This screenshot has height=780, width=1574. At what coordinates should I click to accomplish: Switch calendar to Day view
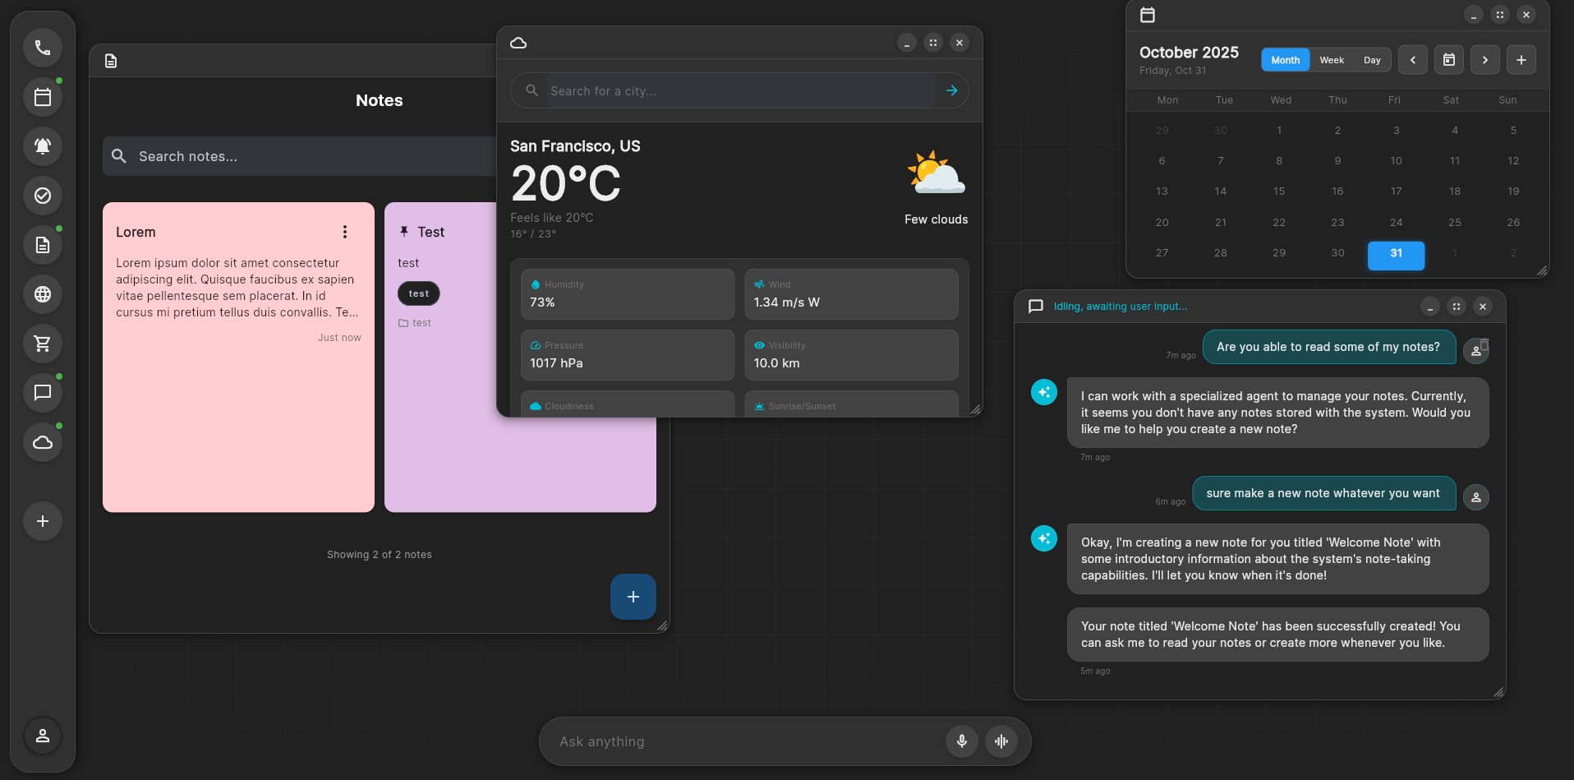pos(1372,60)
